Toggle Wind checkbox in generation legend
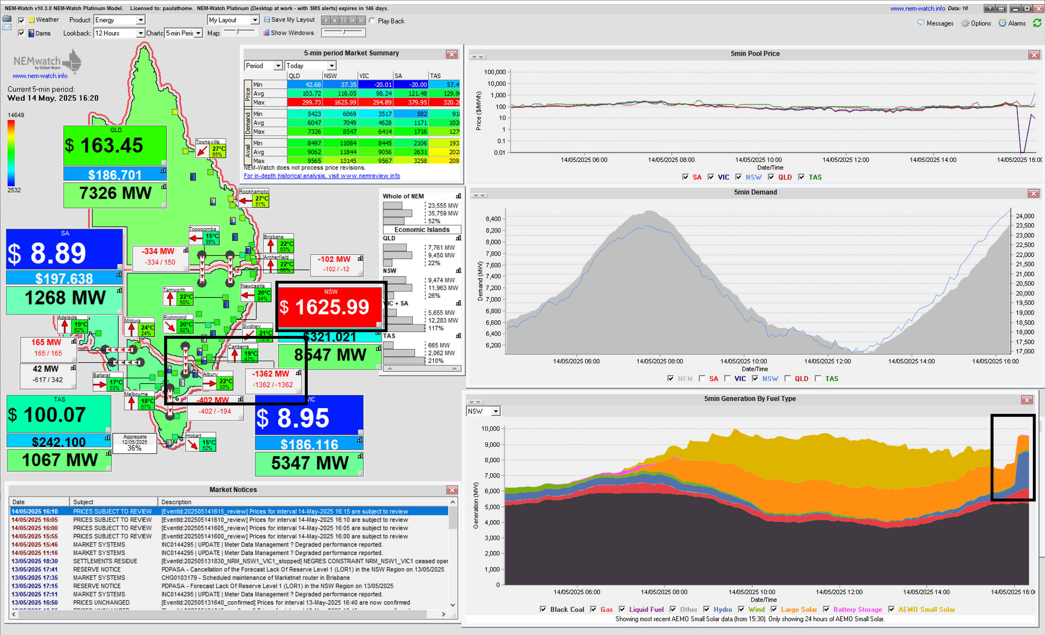 (x=741, y=609)
